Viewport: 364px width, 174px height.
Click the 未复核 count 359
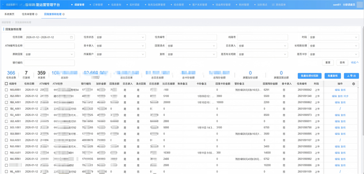coord(41,73)
